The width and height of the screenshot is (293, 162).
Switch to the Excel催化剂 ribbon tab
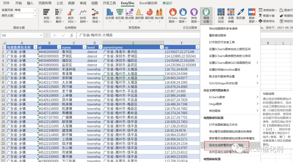click(x=148, y=3)
